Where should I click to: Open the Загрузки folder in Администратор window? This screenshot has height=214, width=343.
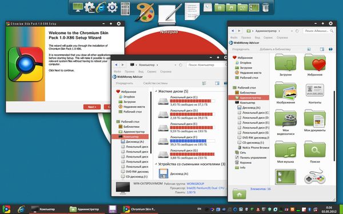(285, 64)
